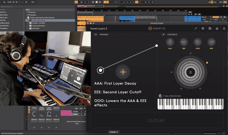
Task: Click the Dubler 5 dock tooltip label
Action: point(114,132)
